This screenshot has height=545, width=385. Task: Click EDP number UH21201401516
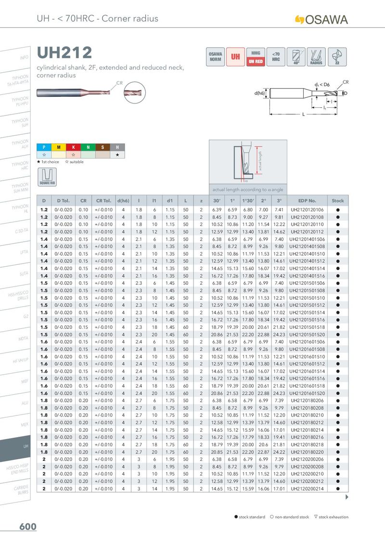click(307, 276)
